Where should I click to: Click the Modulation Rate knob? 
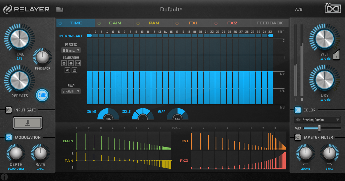pos(40,153)
